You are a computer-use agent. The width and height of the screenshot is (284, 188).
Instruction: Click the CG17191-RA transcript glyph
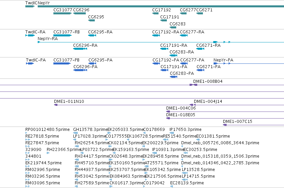[x=164, y=49]
